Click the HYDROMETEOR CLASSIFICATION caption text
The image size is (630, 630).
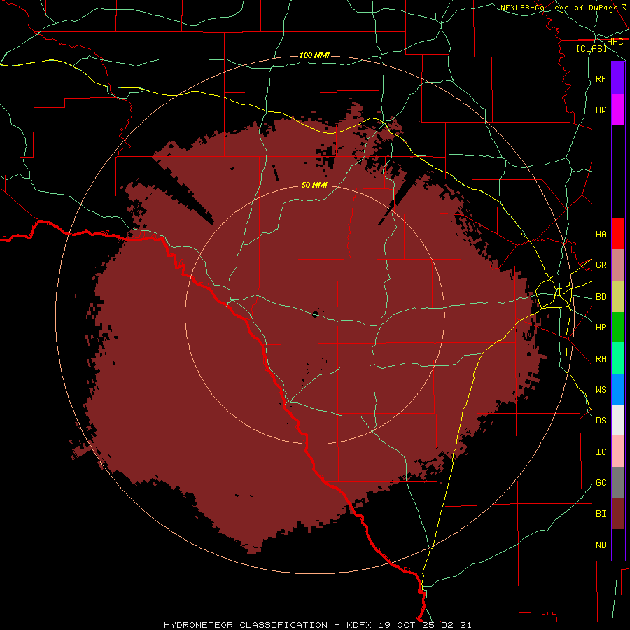click(x=246, y=625)
